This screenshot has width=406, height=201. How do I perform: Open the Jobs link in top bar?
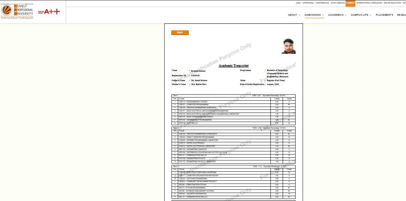pyautogui.click(x=298, y=3)
